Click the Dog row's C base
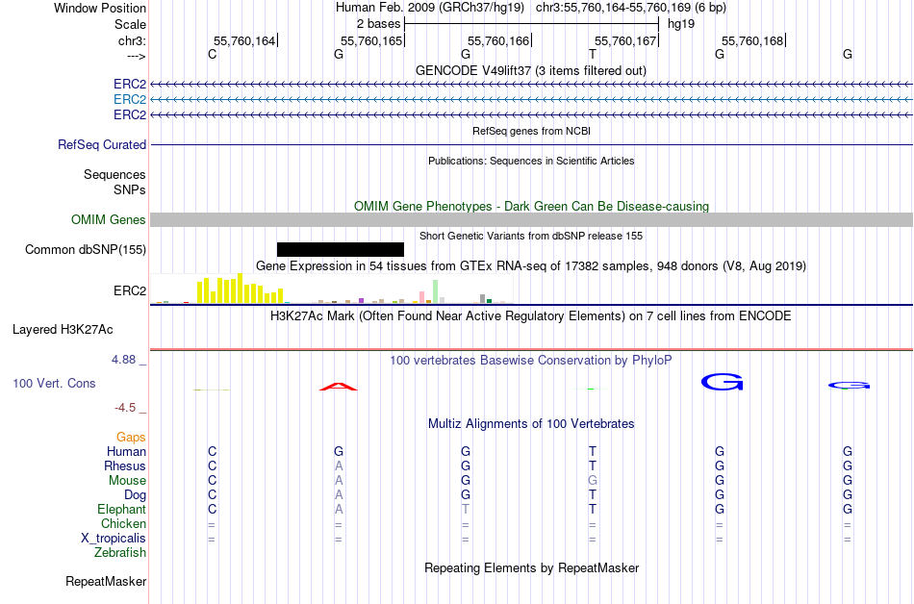The width and height of the screenshot is (914, 604). point(213,494)
